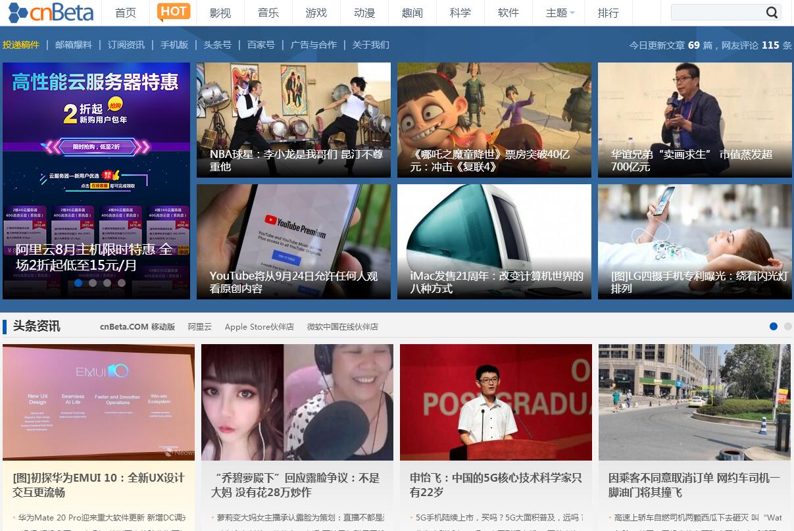Screen dimensions: 794x531
Task: Click the cnBeta logo
Action: tap(51, 13)
